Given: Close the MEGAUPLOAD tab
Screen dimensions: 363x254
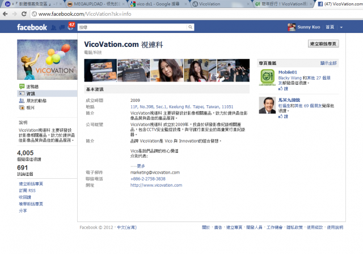Looking at the screenshot, I should coord(124,4).
